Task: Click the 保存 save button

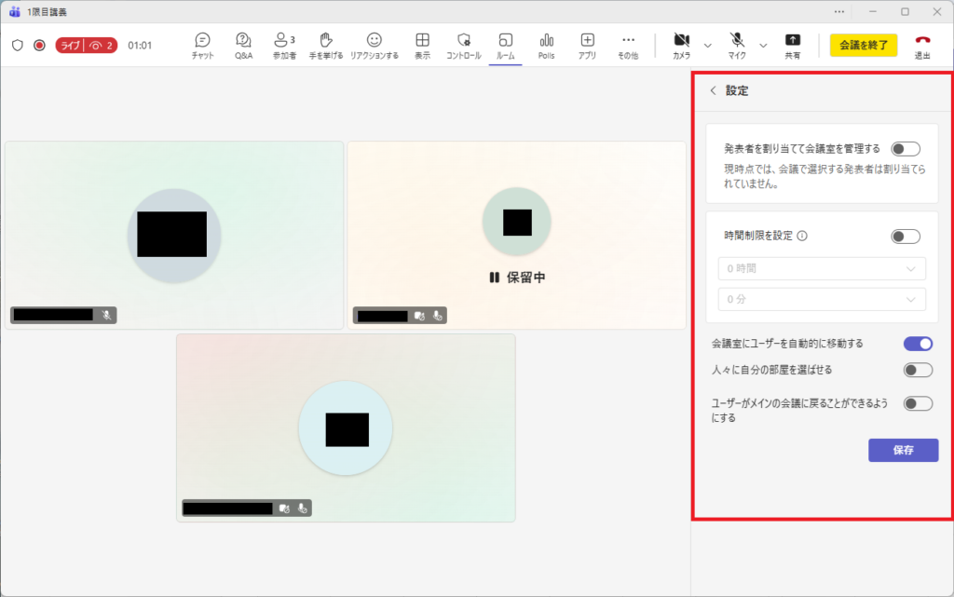Action: (903, 450)
